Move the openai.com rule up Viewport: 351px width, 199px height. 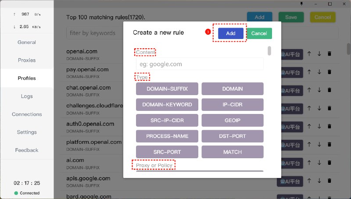309,53
